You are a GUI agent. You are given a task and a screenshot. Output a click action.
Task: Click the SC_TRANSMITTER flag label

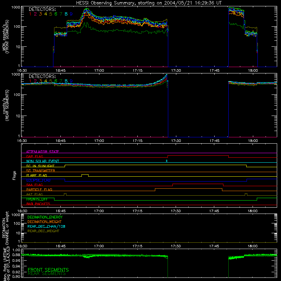(x=41, y=170)
